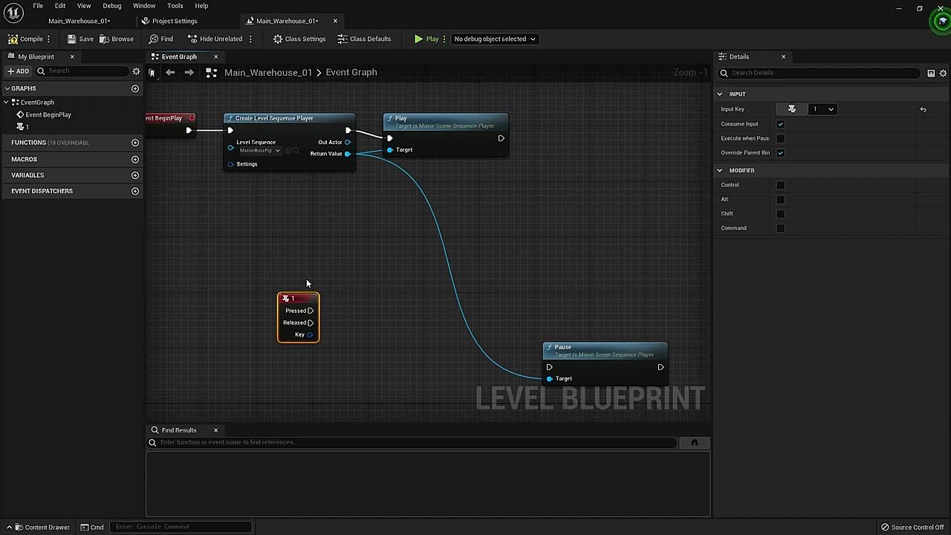Select the Pause node header
951x535 pixels.
point(605,350)
